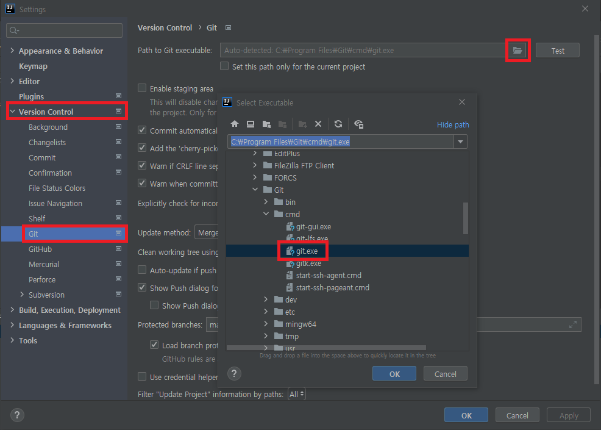Screen dimensions: 601x430
Task: Expand Languages & Frameworks section
Action: pos(12,325)
